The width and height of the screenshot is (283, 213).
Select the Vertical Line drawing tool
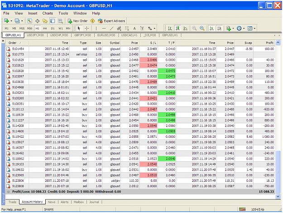[x=96, y=29]
